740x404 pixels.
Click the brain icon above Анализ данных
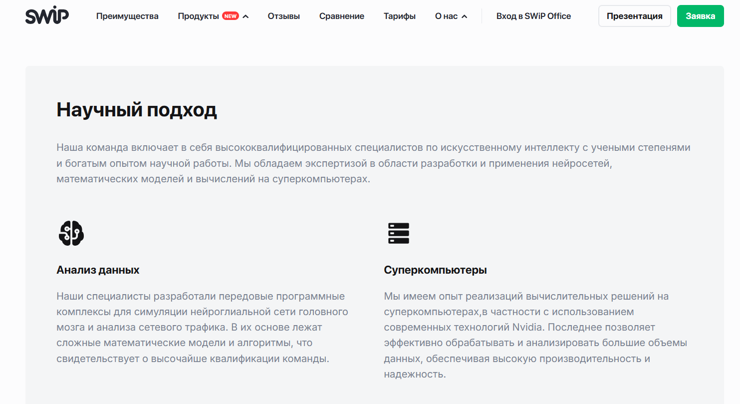pyautogui.click(x=71, y=233)
